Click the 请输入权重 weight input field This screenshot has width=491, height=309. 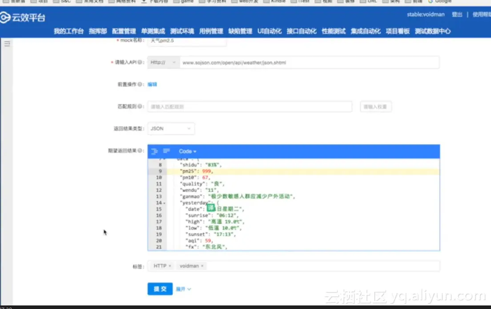tap(375, 107)
